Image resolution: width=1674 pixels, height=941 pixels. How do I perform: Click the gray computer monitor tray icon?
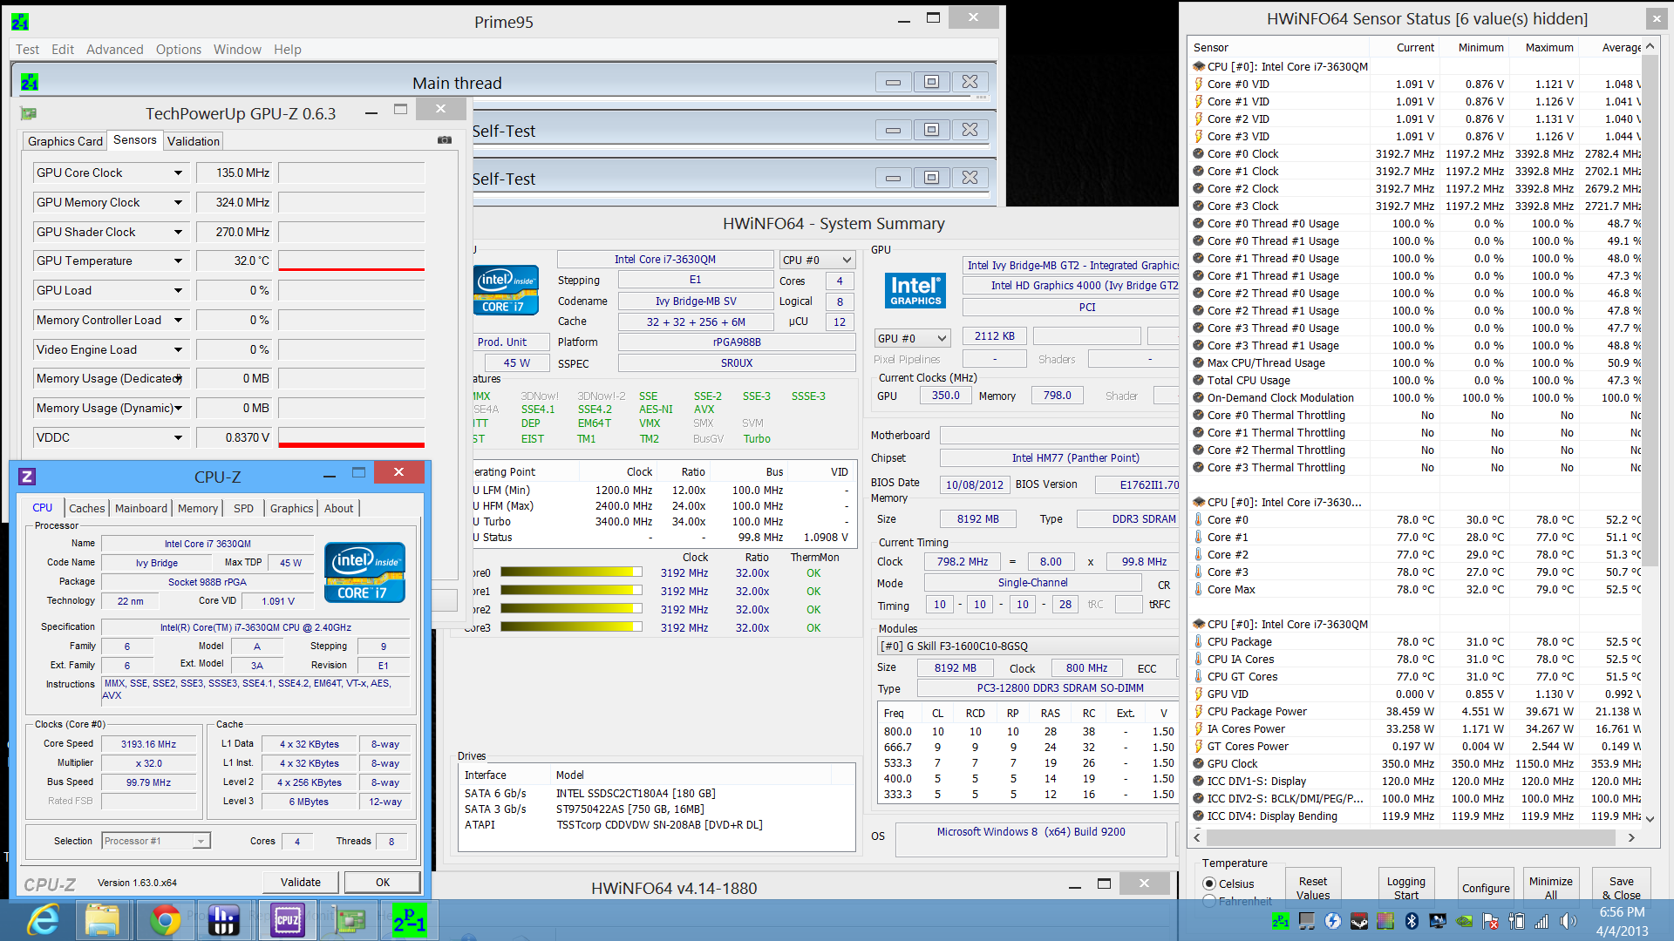pos(1307,921)
